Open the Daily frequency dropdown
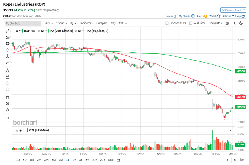Image resolution: width=249 pixels, height=165 pixels. [48, 23]
